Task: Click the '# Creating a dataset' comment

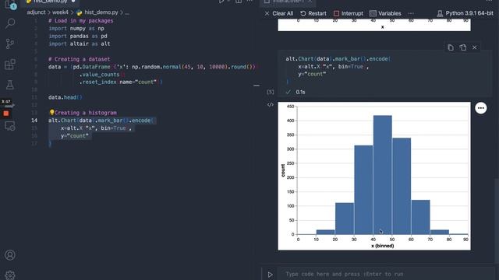Action: 80,59
